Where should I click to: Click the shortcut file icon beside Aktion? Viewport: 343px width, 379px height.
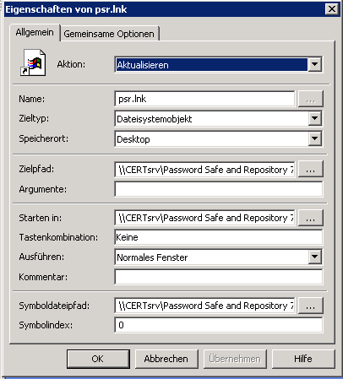tap(33, 62)
